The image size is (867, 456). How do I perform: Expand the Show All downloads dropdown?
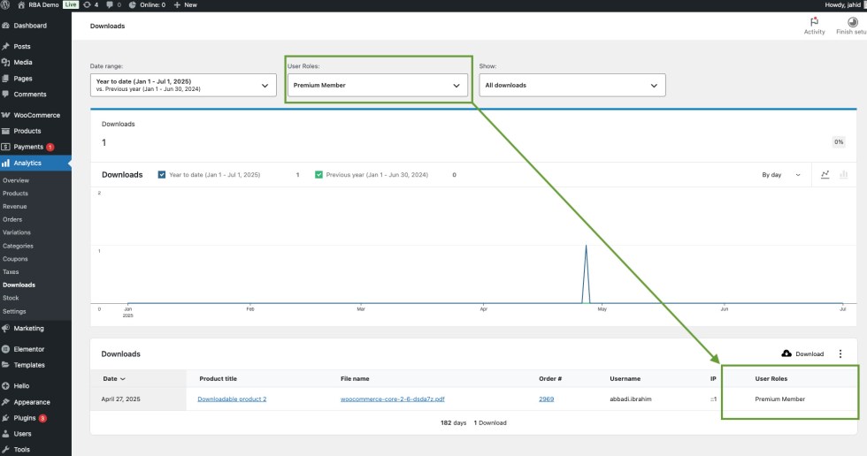click(572, 86)
